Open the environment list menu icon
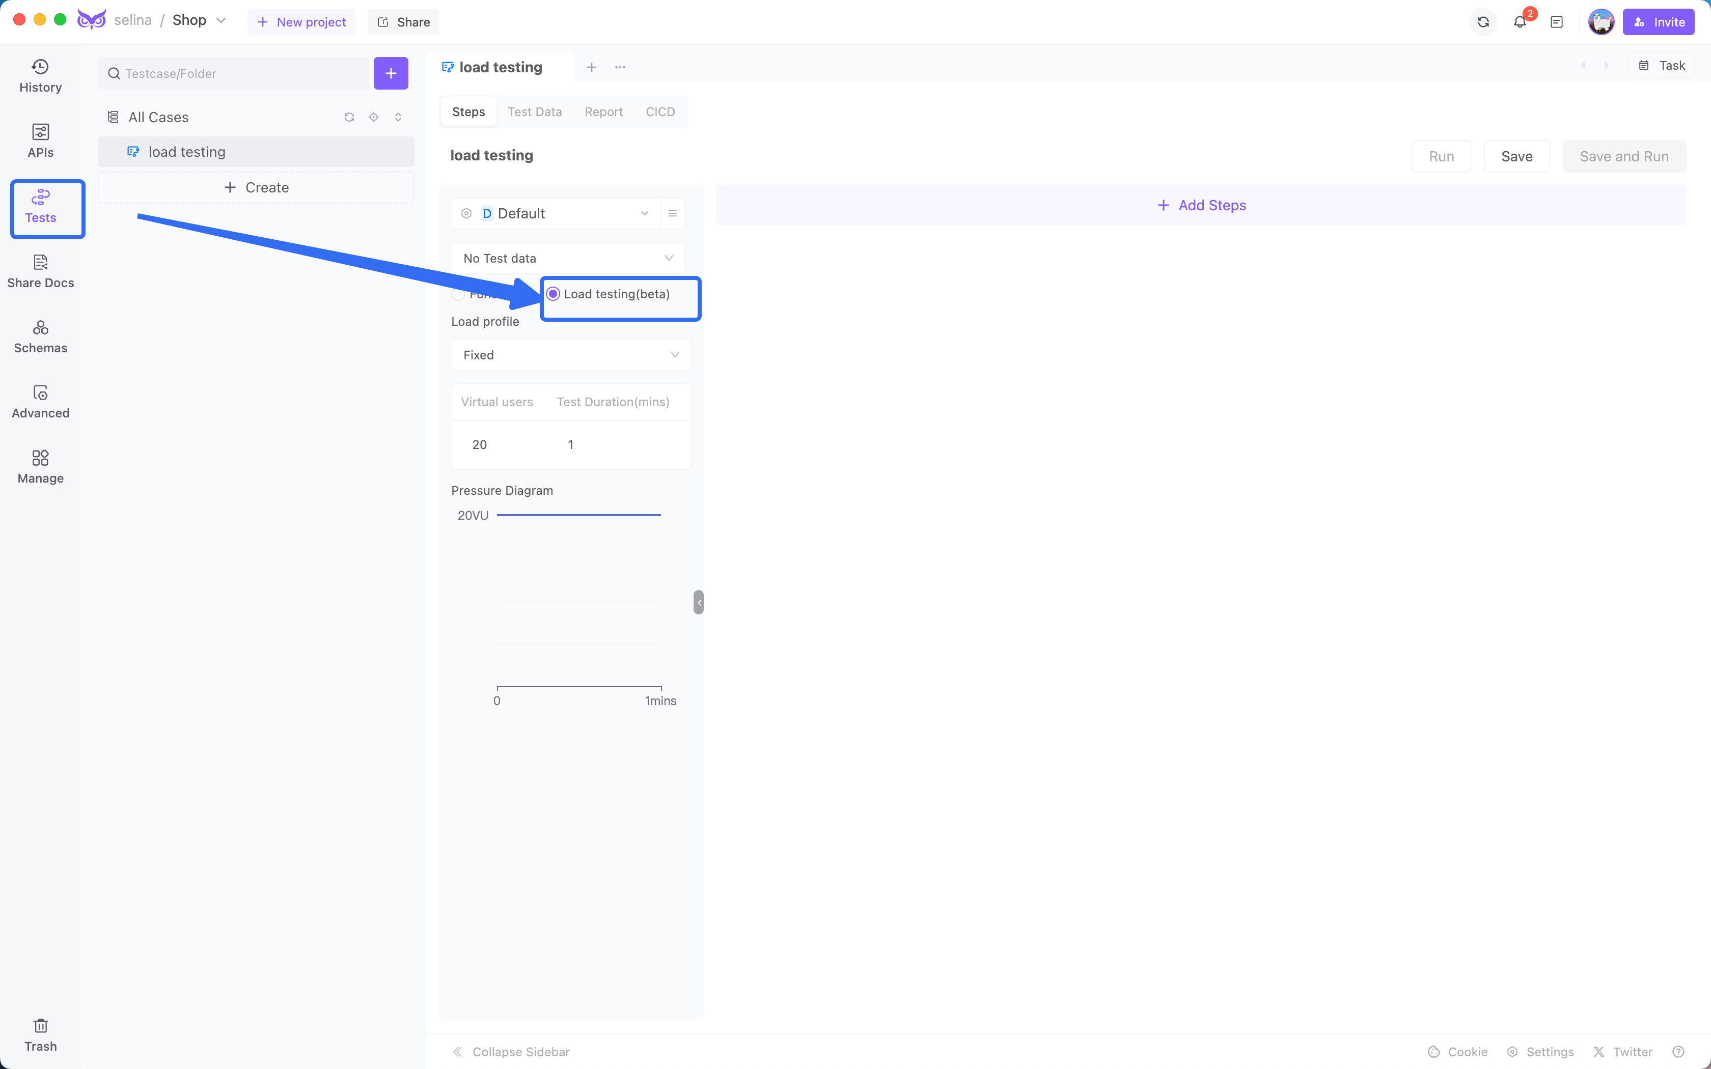 point(672,213)
